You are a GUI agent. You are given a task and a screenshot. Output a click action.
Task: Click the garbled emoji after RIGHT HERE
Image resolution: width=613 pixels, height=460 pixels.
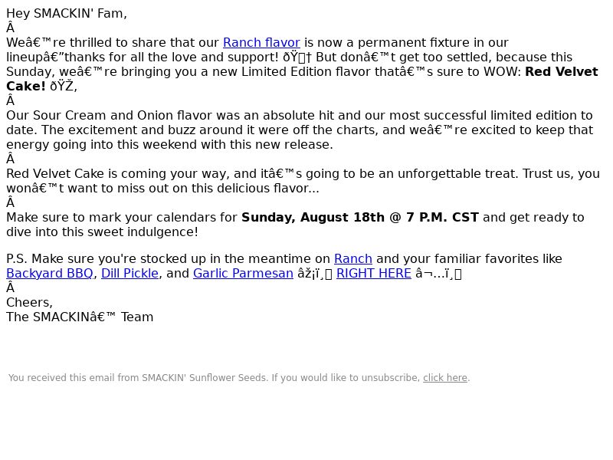pyautogui.click(x=438, y=274)
